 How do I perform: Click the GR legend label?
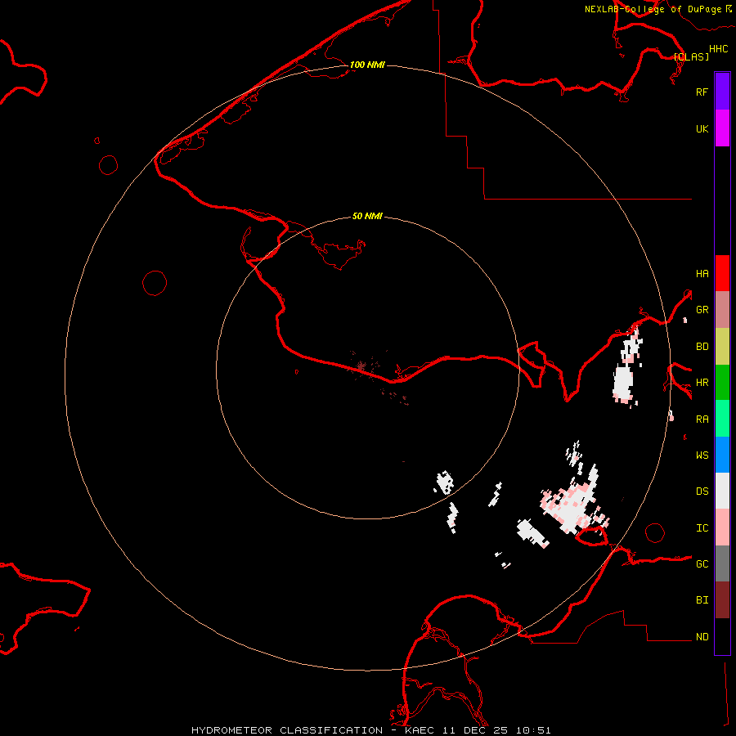coord(702,310)
